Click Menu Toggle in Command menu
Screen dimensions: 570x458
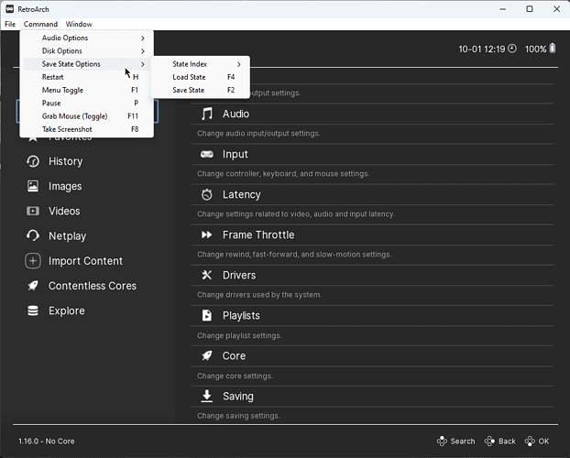[x=62, y=91]
